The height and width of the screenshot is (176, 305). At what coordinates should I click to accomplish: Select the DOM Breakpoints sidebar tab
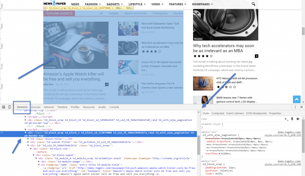[x=256, y=113]
